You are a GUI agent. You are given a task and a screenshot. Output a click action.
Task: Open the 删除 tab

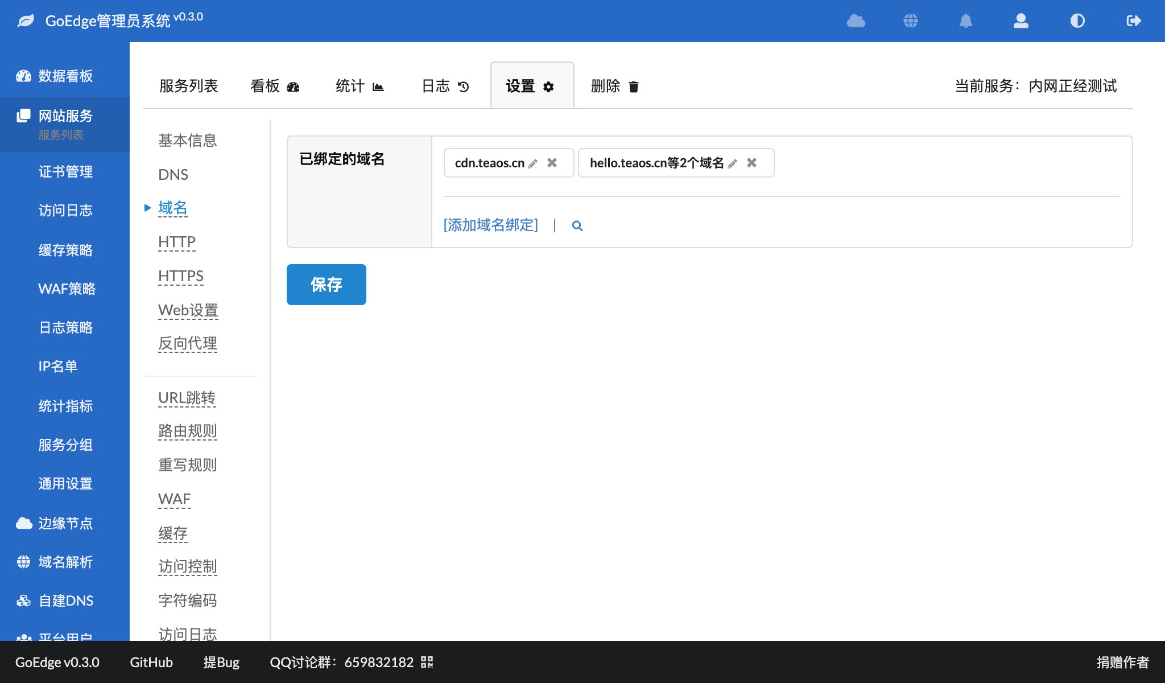click(615, 86)
